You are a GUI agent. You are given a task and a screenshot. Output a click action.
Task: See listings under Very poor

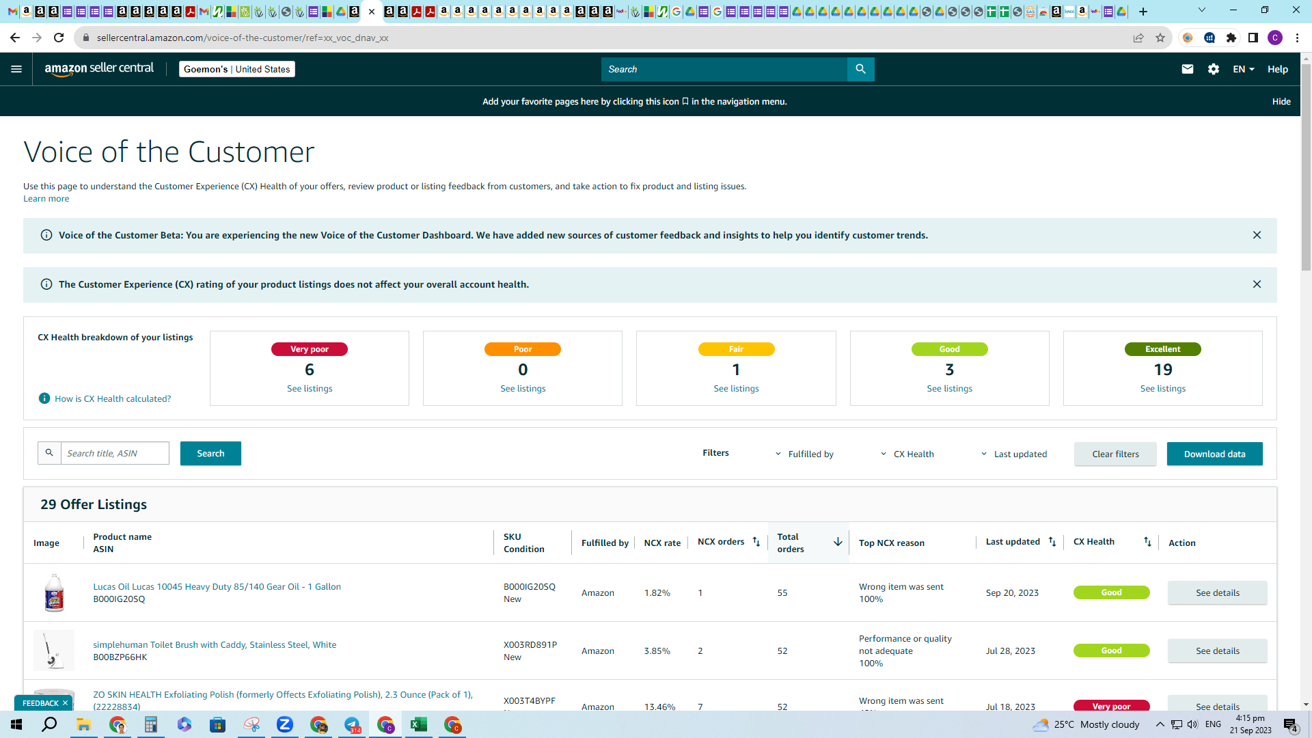pyautogui.click(x=310, y=388)
